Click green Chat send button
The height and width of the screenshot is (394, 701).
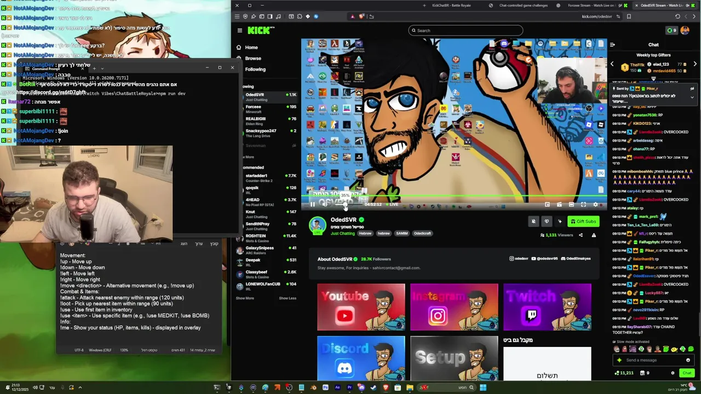pos(687,373)
